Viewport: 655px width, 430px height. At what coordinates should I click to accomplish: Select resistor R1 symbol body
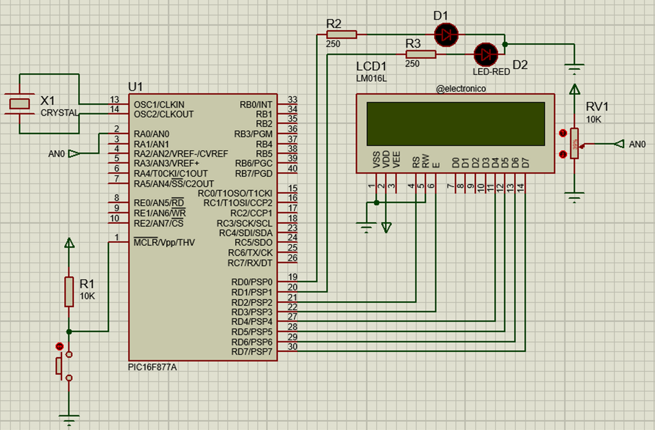click(69, 292)
